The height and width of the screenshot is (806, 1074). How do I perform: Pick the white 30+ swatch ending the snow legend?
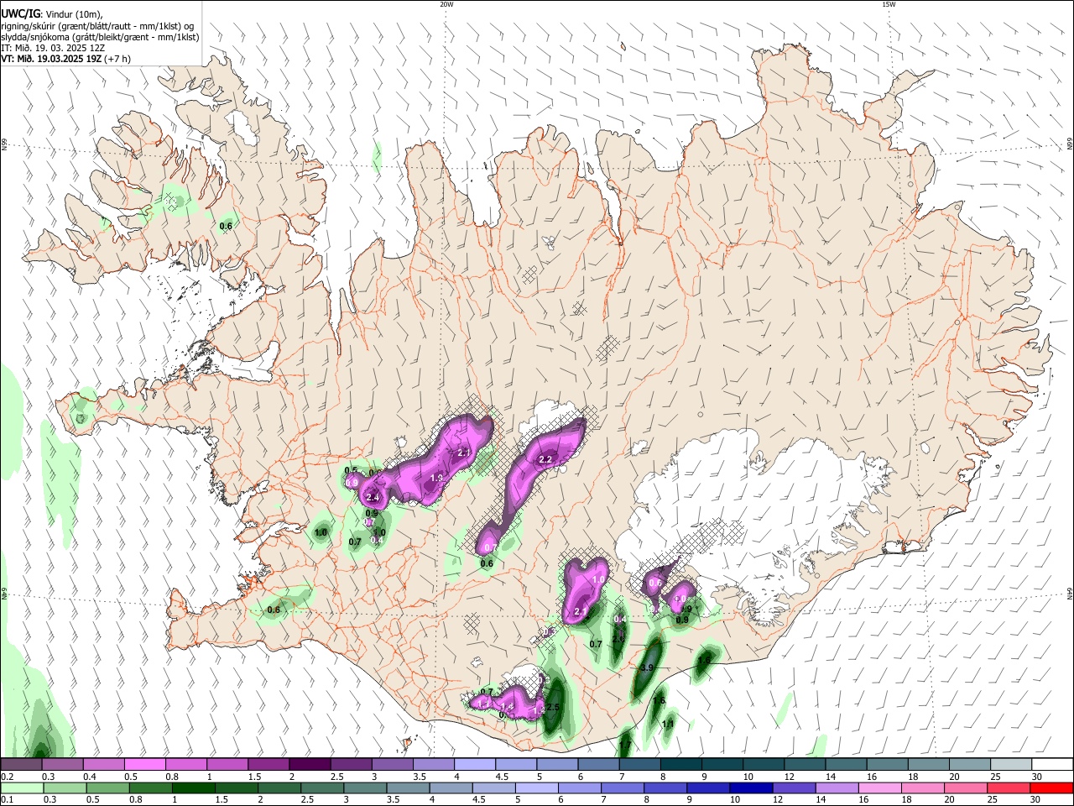(1051, 764)
